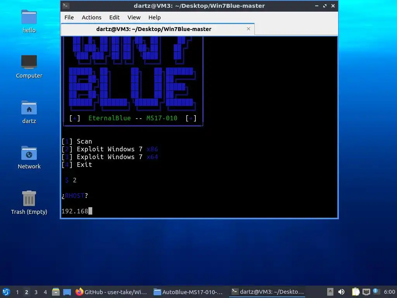
Task: Switch to workspace 2
Action: click(x=27, y=292)
